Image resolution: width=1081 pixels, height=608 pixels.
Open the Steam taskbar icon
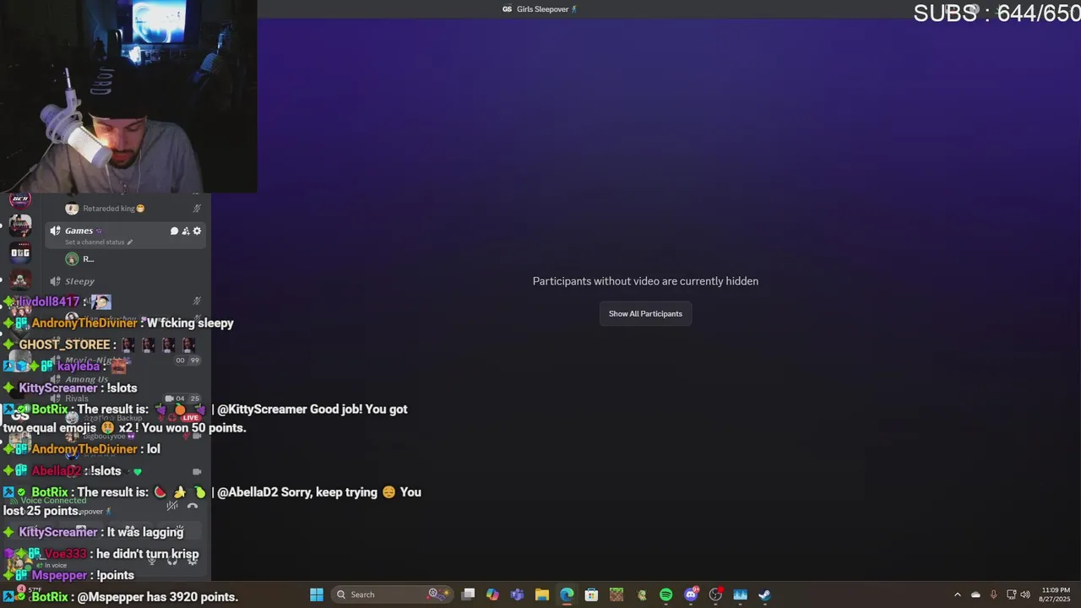[764, 594]
